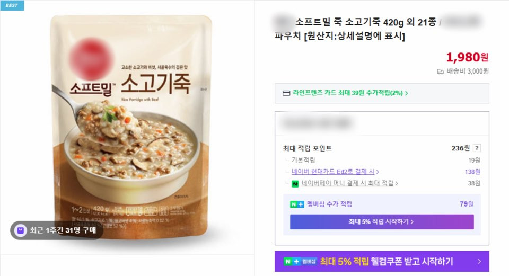
Task: Click the delivery truck icon beside the shipping fee
Action: pyautogui.click(x=440, y=72)
